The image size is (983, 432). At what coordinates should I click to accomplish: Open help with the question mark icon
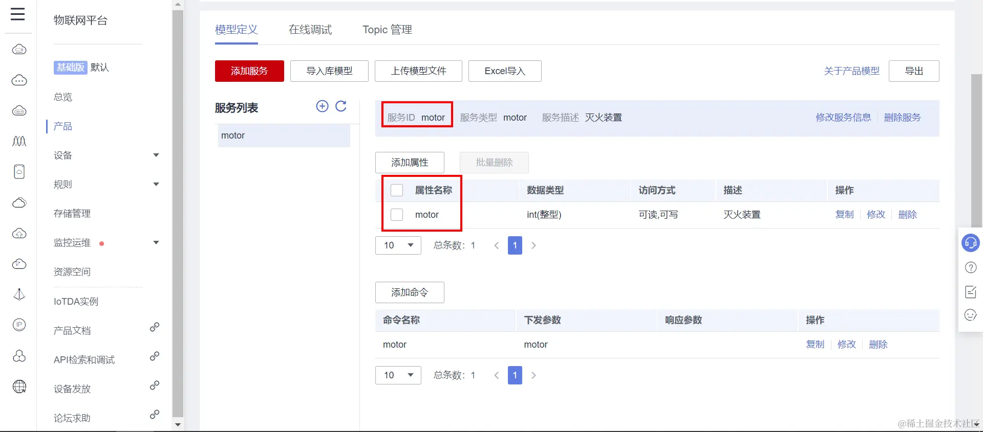(x=971, y=267)
